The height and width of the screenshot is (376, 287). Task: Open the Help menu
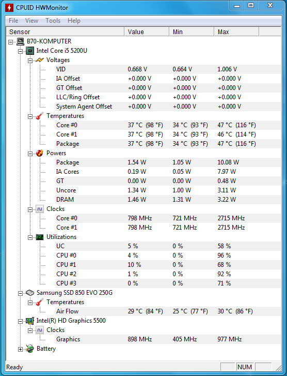74,21
